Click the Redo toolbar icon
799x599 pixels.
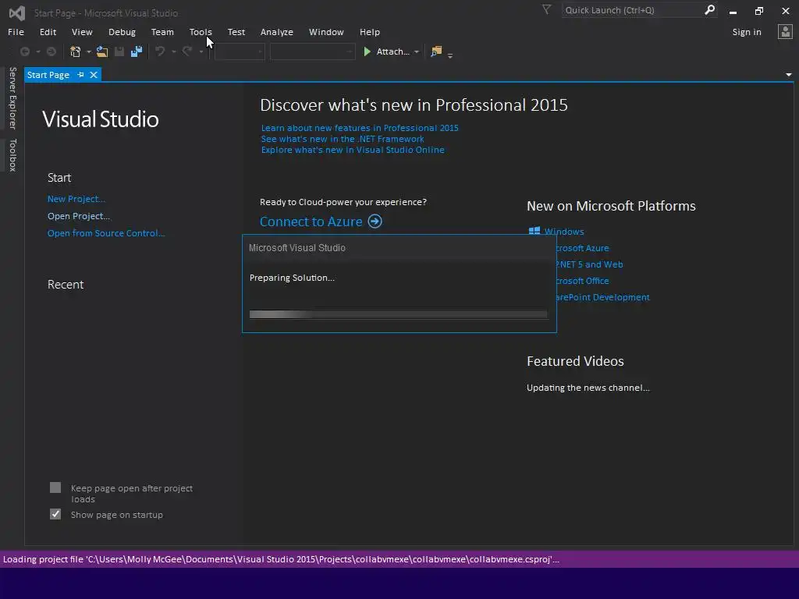[187, 51]
